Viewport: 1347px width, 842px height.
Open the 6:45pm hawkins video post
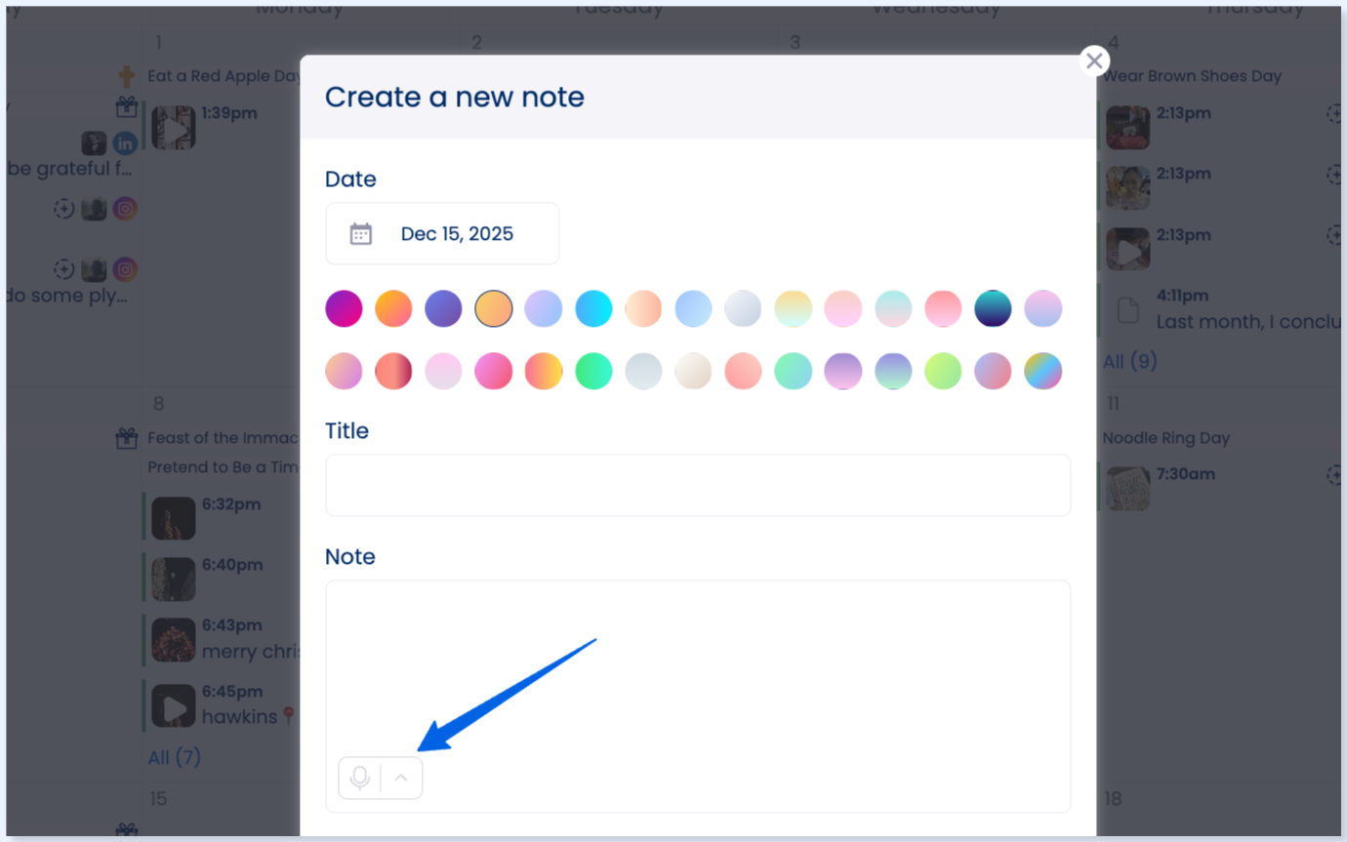(173, 703)
